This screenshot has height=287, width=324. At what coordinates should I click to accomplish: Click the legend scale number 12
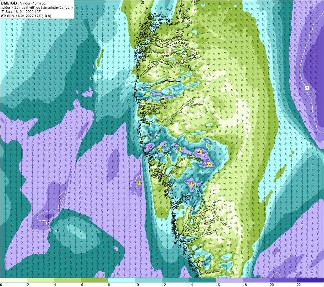click(164, 285)
